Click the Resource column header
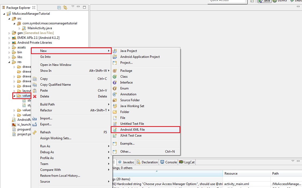The width and height of the screenshot is (302, 188). (231, 174)
